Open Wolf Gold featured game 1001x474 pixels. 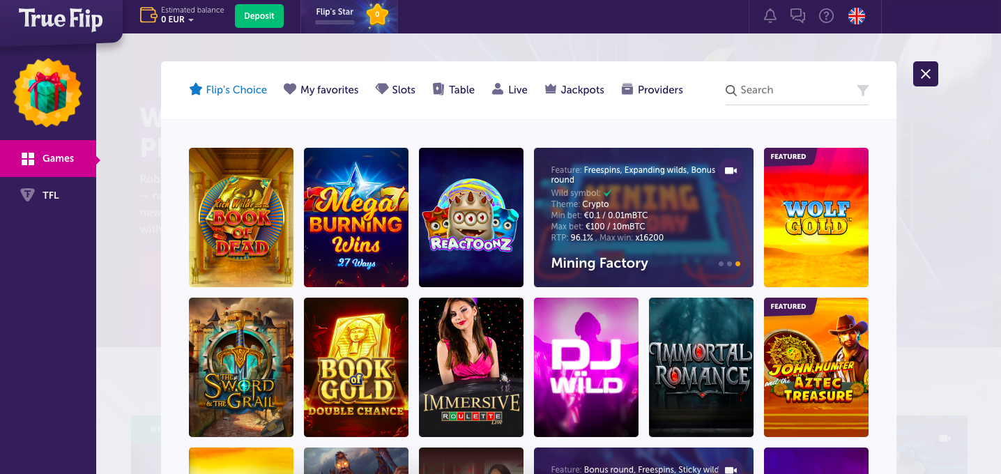click(816, 217)
